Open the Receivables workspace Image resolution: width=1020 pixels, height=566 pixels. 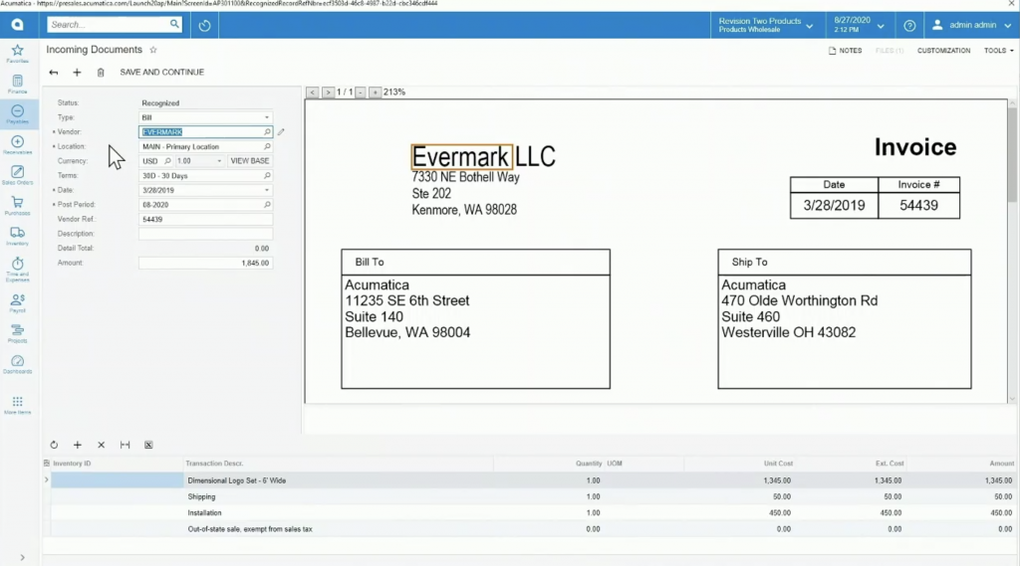pyautogui.click(x=18, y=145)
